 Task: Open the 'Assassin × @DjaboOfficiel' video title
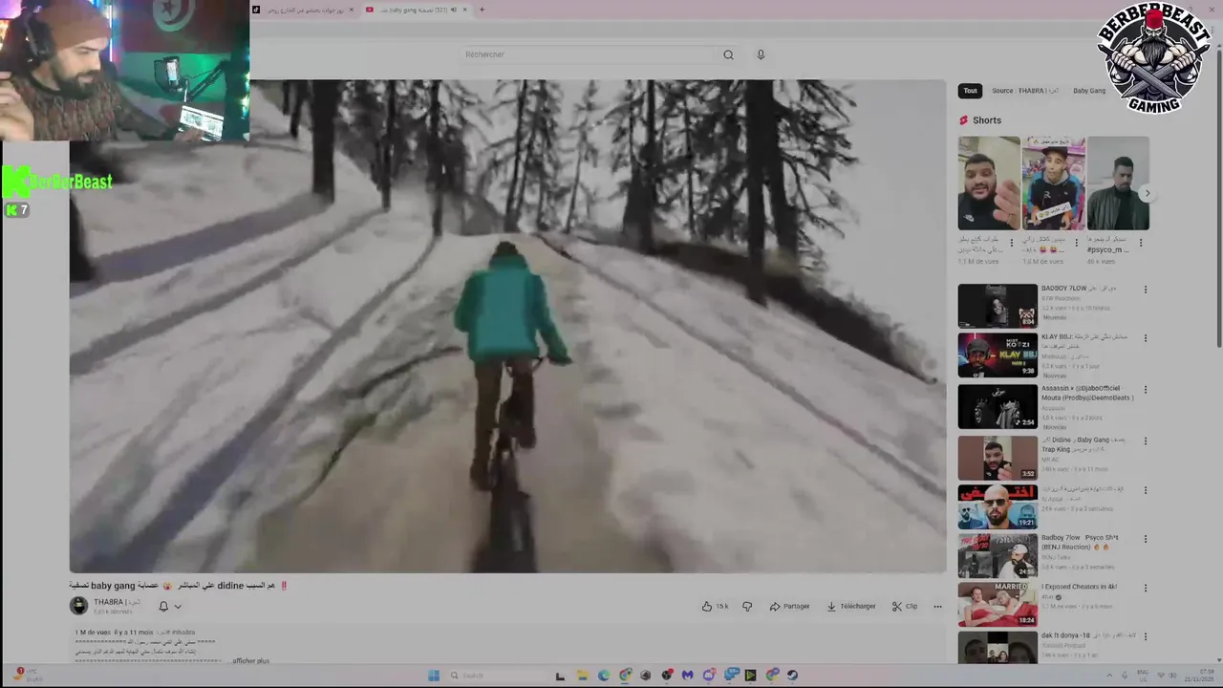(x=1087, y=393)
